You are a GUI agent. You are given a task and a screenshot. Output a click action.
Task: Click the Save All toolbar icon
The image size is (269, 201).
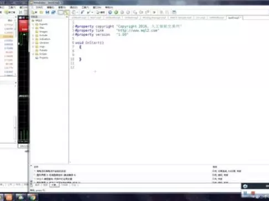[54, 12]
